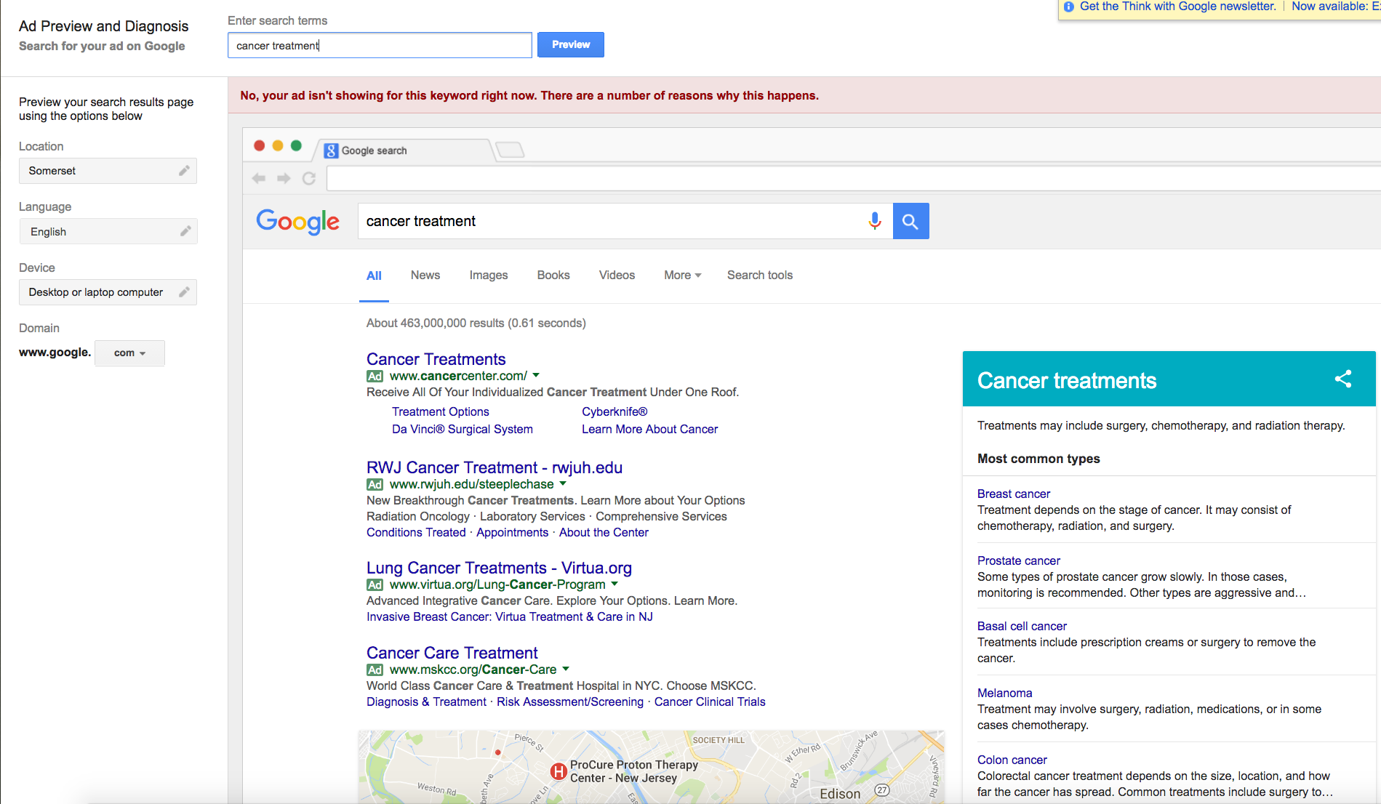Click the pencil edit icon for Device
Screen dimensions: 1381x804
click(x=184, y=292)
